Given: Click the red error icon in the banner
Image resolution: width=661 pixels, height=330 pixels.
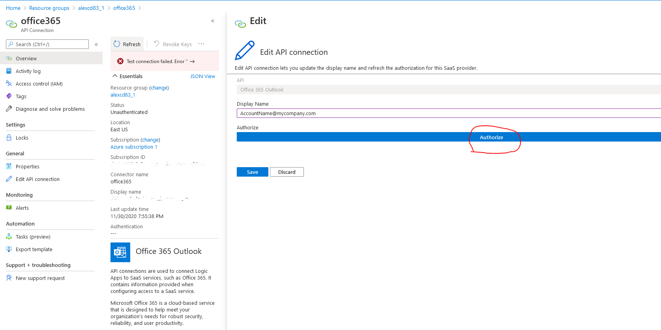Looking at the screenshot, I should click(x=120, y=61).
